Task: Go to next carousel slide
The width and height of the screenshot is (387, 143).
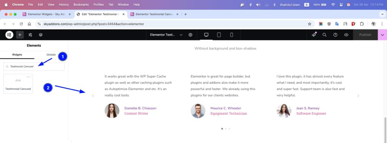Action: [x=358, y=96]
